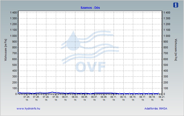Click the 08.01. date label
The height and width of the screenshot is (116, 184).
click(65, 97)
